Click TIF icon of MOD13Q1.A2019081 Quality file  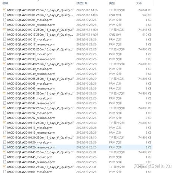tap(4, 93)
